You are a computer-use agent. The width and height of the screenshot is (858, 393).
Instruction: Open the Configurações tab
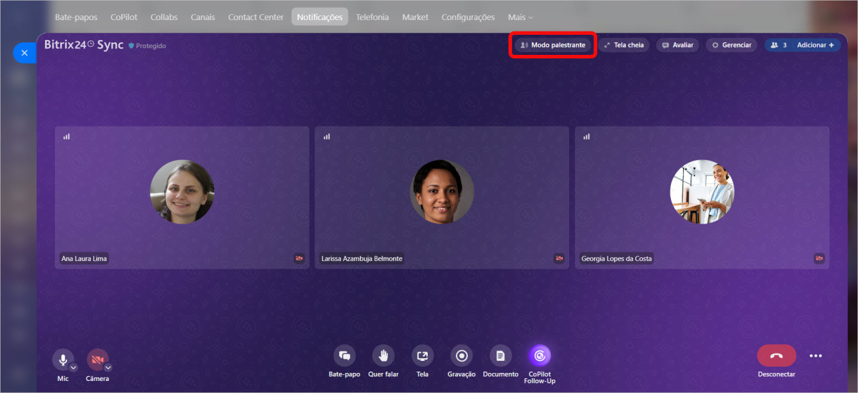click(x=468, y=17)
